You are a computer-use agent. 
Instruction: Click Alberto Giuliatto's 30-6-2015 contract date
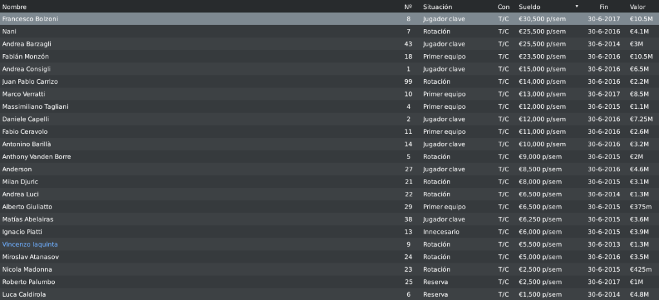(x=604, y=207)
